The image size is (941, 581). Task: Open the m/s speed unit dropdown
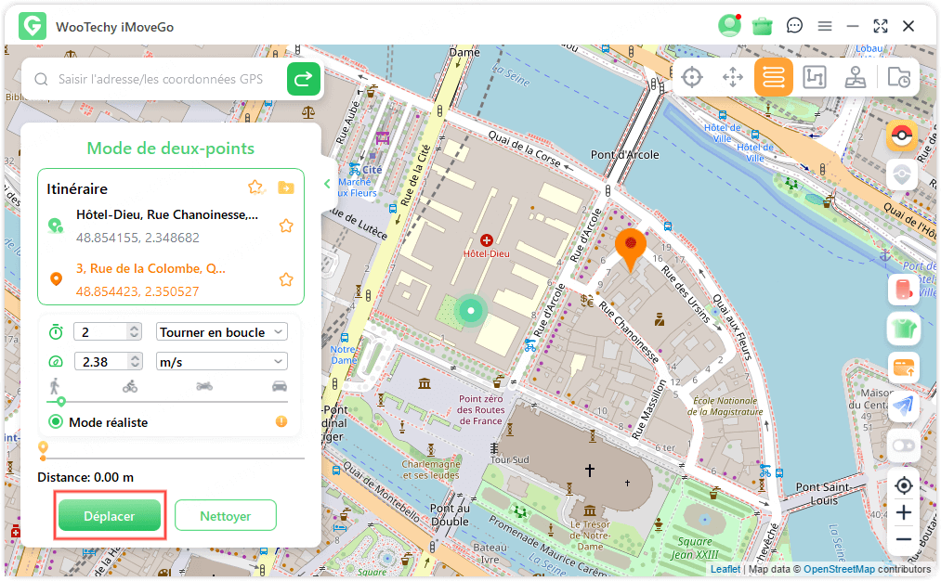click(x=222, y=362)
